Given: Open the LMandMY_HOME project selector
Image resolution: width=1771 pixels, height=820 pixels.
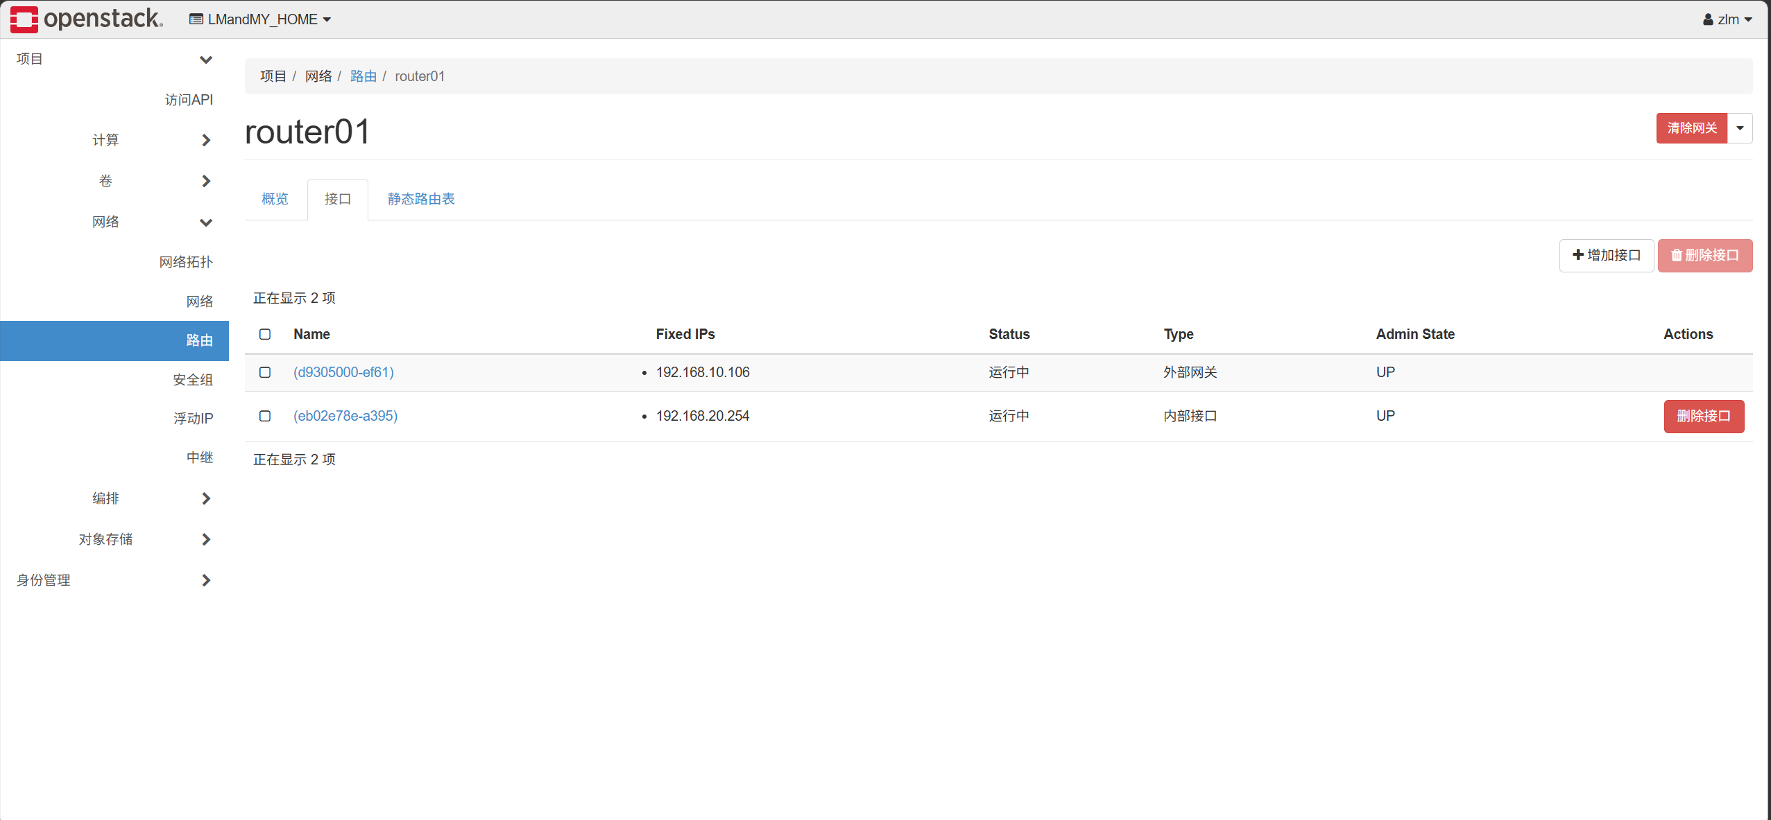Looking at the screenshot, I should tap(260, 19).
